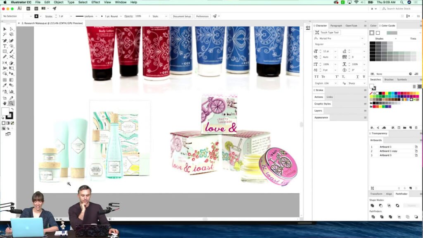The image size is (423, 238).
Task: Toggle All Caps in Character panel
Action: (316, 76)
